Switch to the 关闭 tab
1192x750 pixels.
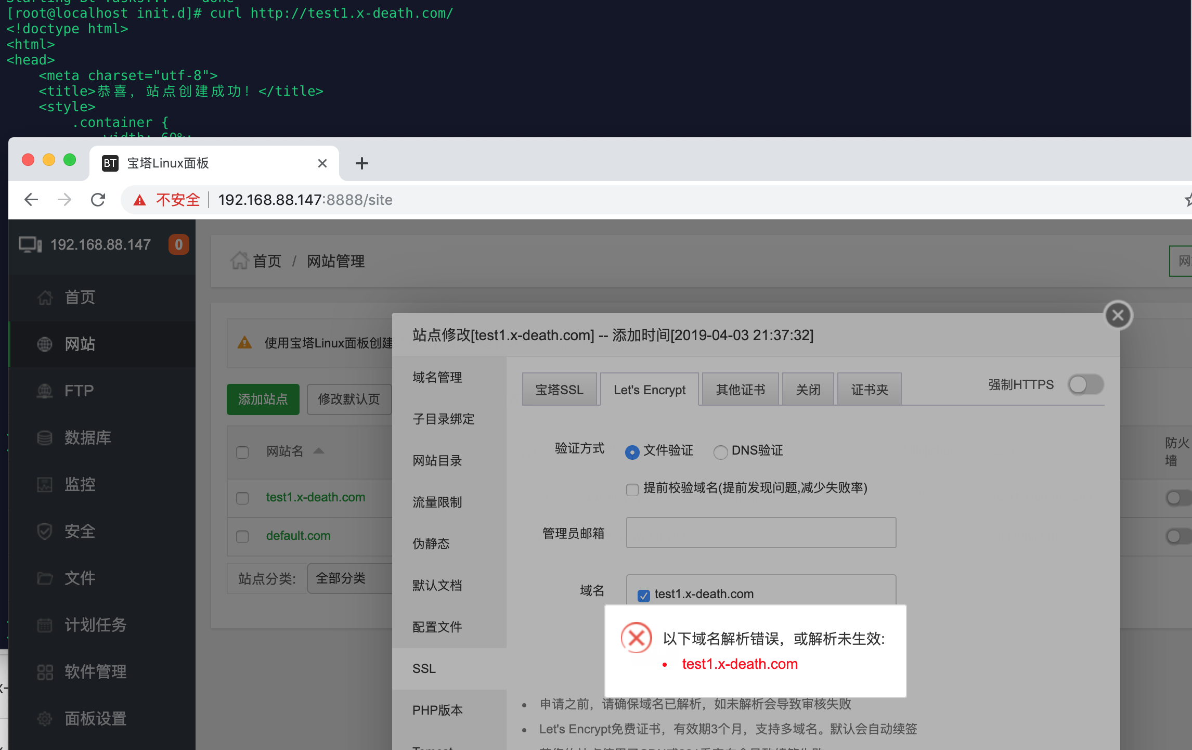[x=808, y=390]
